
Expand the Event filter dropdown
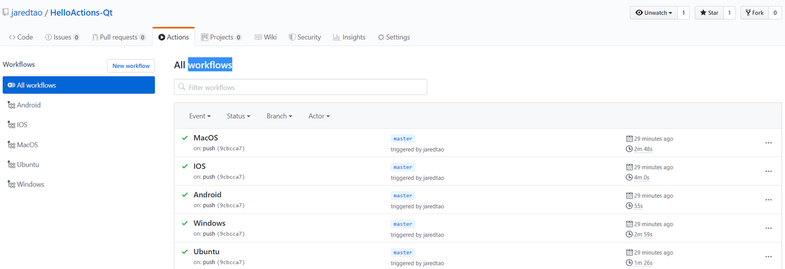200,116
